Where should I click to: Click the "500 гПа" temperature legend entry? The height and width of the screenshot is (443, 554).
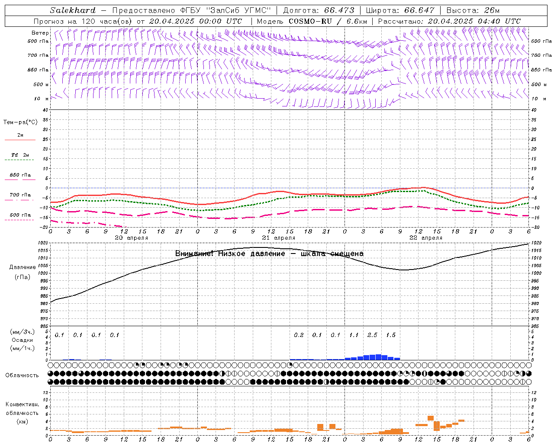[x=20, y=215]
